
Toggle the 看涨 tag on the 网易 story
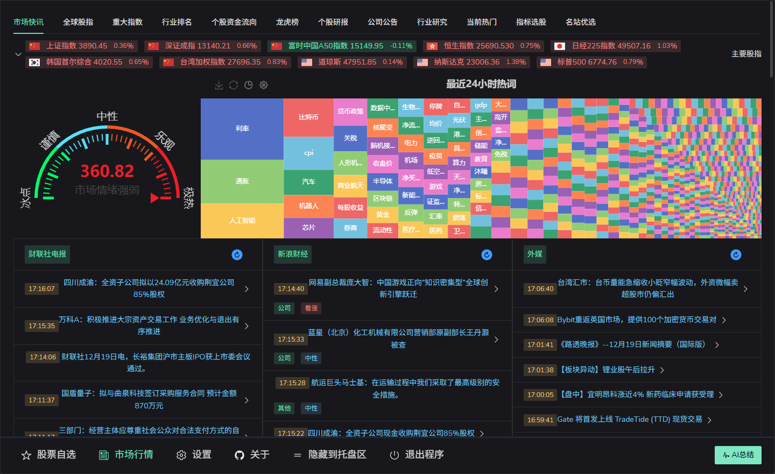[x=311, y=308]
